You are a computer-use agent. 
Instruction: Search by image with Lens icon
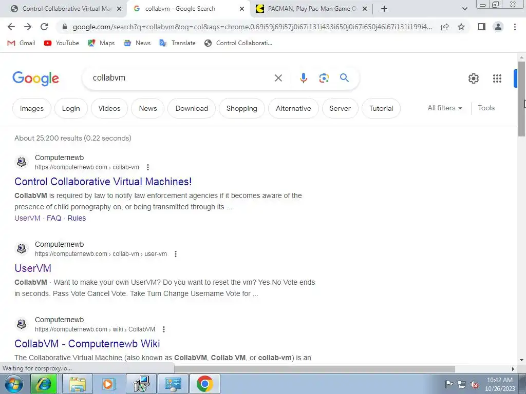click(324, 78)
